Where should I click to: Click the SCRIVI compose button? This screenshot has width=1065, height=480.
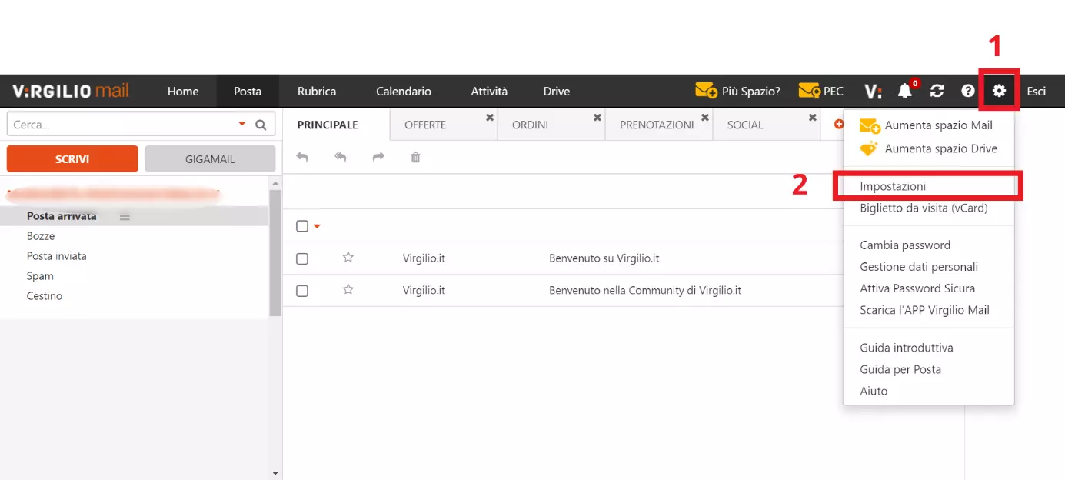tap(72, 159)
